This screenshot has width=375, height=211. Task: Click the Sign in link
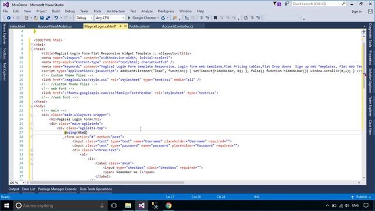[356, 12]
